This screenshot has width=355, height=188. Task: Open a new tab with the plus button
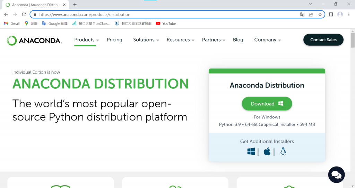75,5
